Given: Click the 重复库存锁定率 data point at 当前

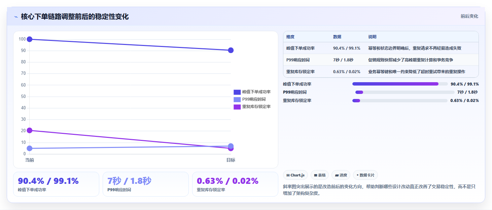Looking at the screenshot, I should (x=30, y=130).
